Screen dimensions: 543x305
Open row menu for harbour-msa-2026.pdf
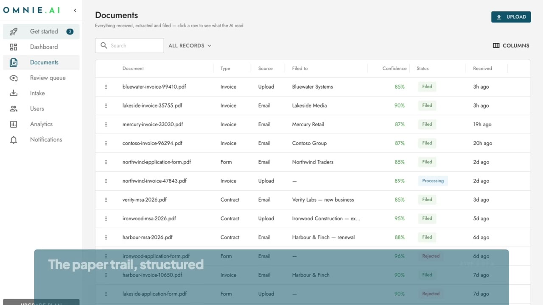106,238
